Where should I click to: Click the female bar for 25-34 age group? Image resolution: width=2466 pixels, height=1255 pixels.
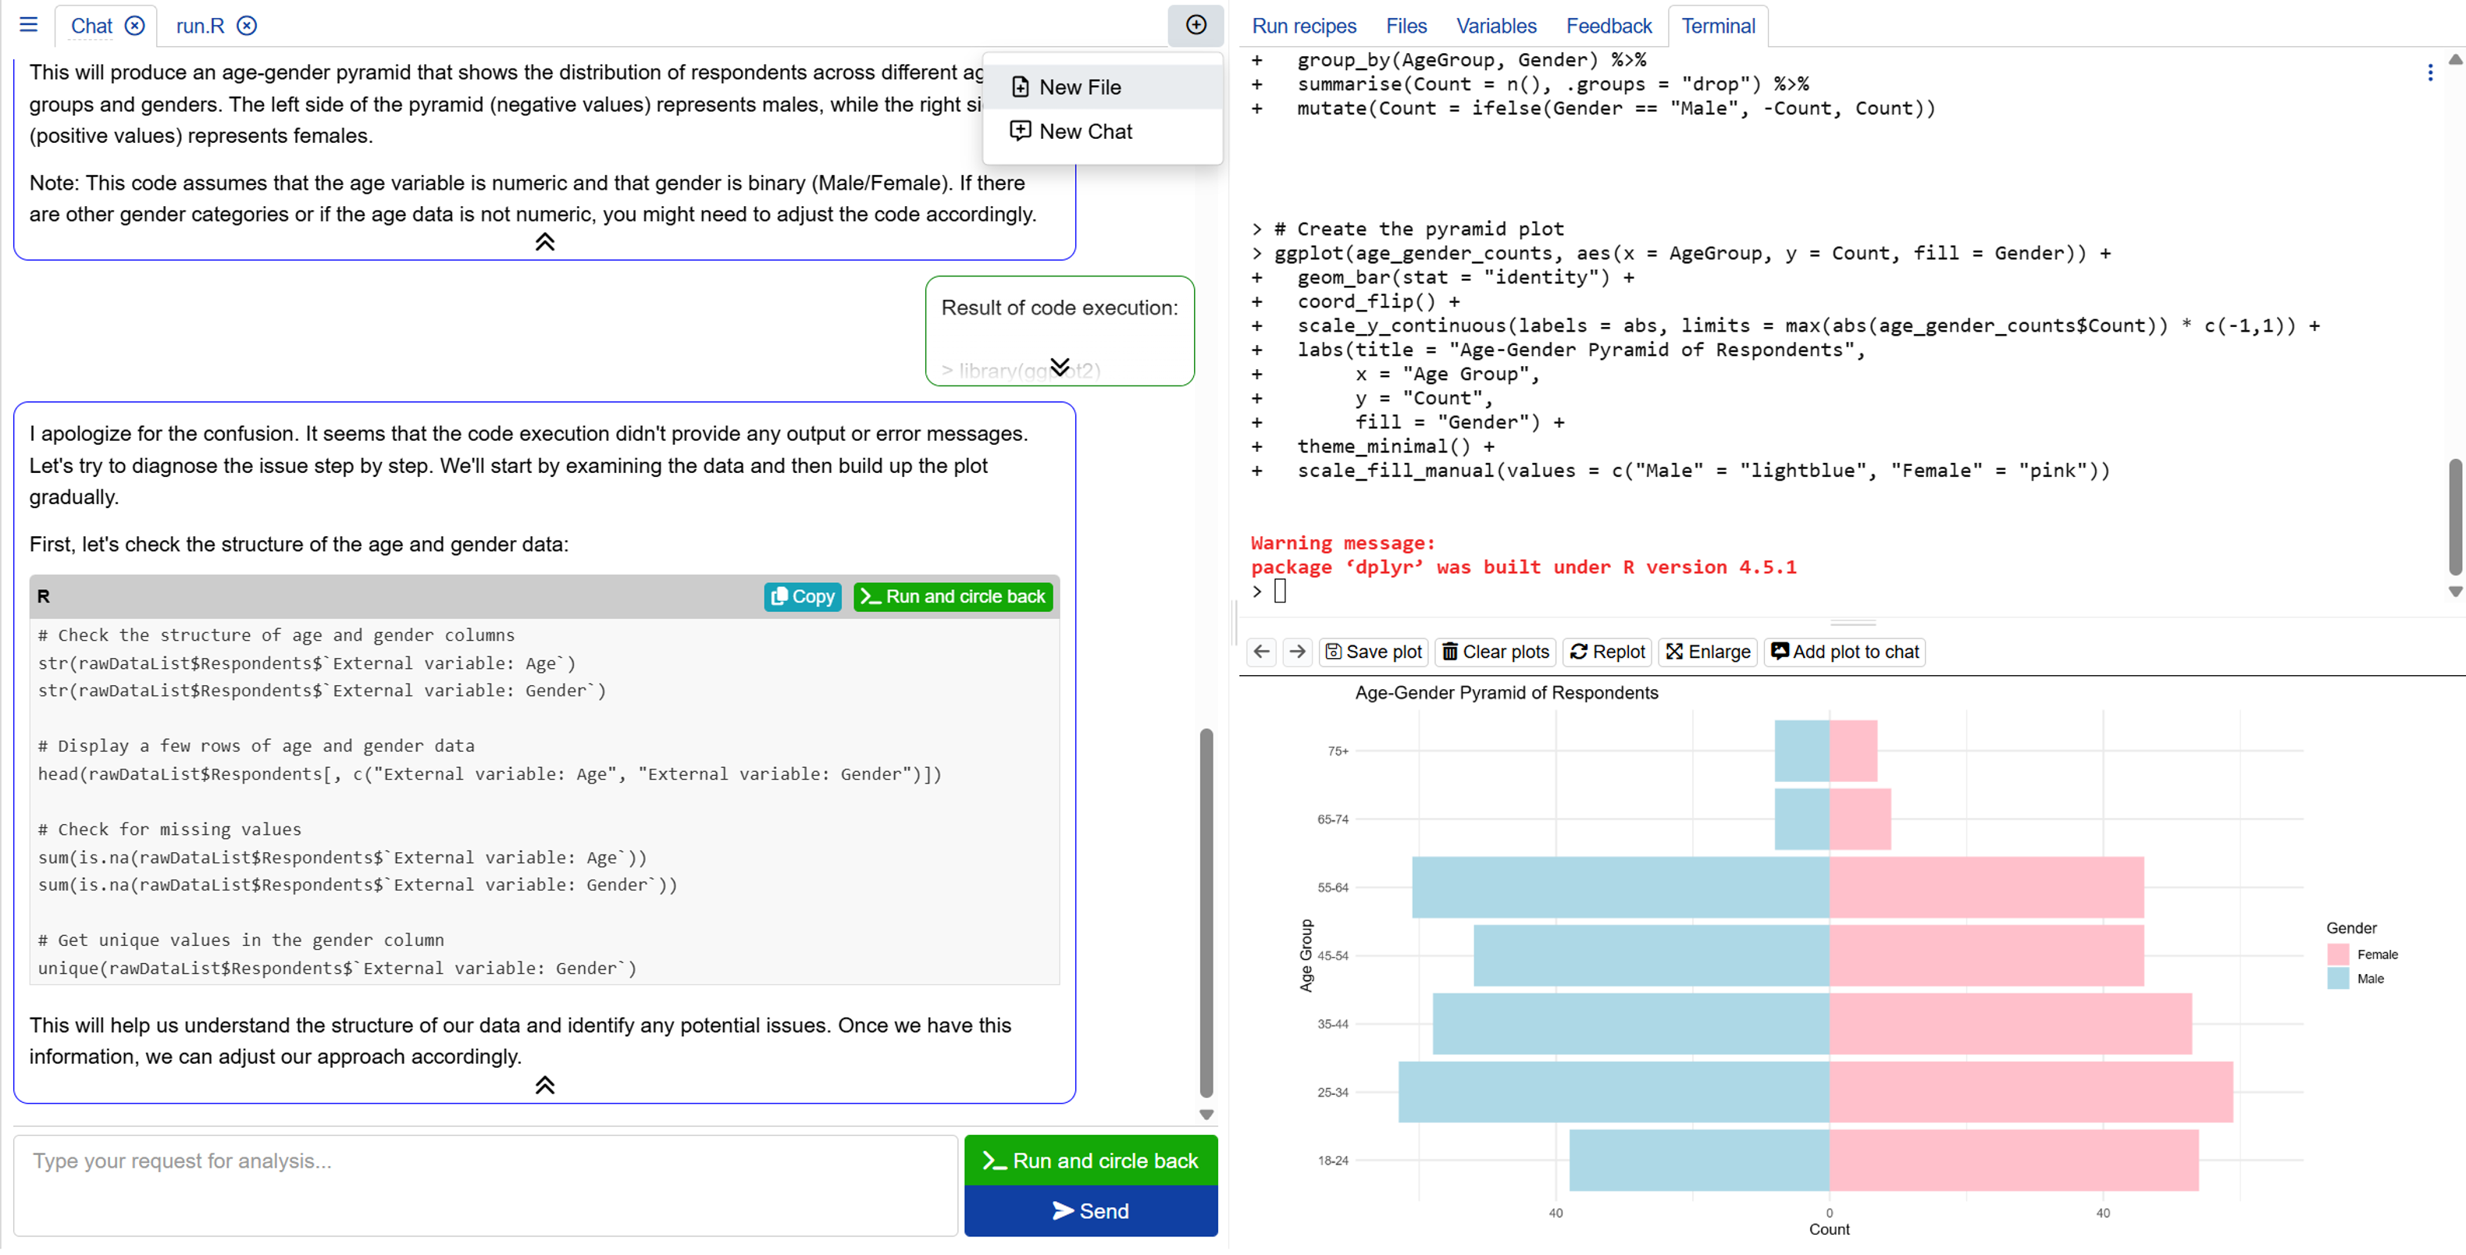2030,1091
